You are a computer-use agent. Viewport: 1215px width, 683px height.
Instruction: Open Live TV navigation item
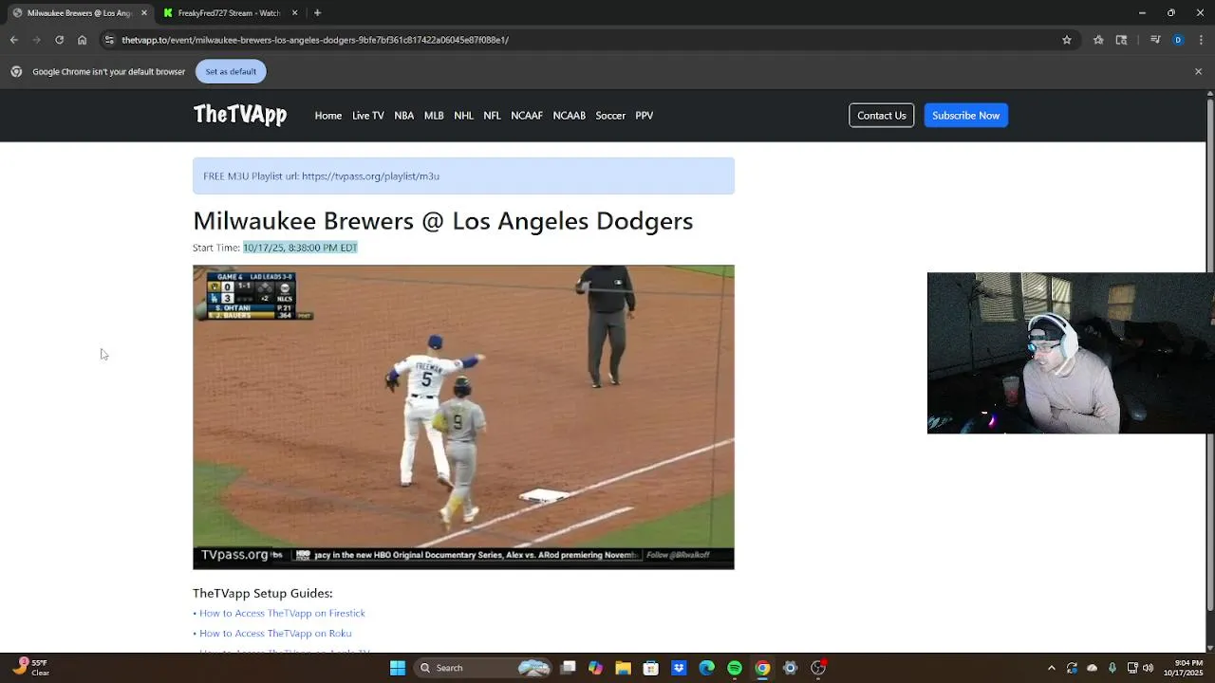point(368,116)
